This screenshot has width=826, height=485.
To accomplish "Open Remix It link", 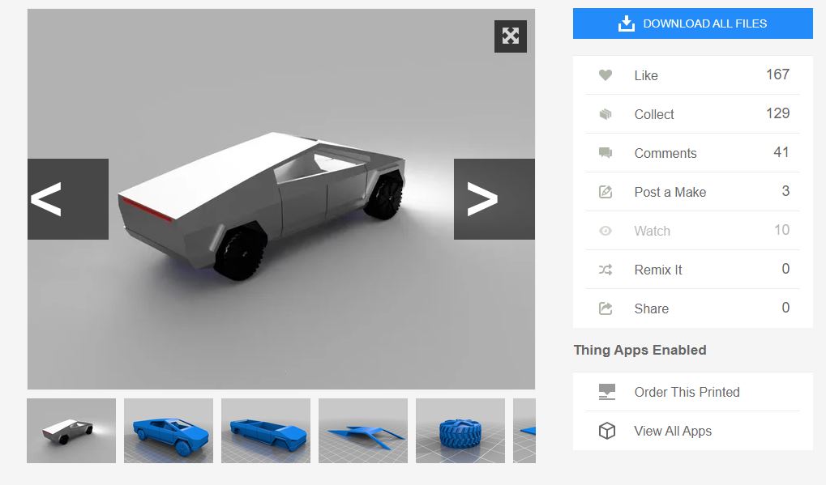I will pyautogui.click(x=658, y=270).
